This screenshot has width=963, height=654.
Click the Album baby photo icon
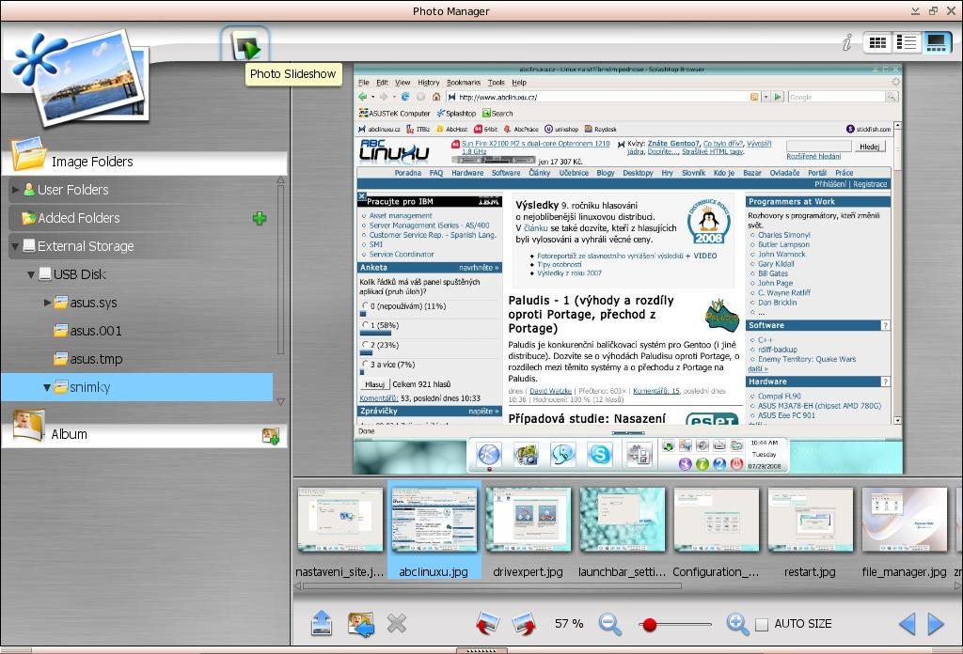[x=28, y=426]
